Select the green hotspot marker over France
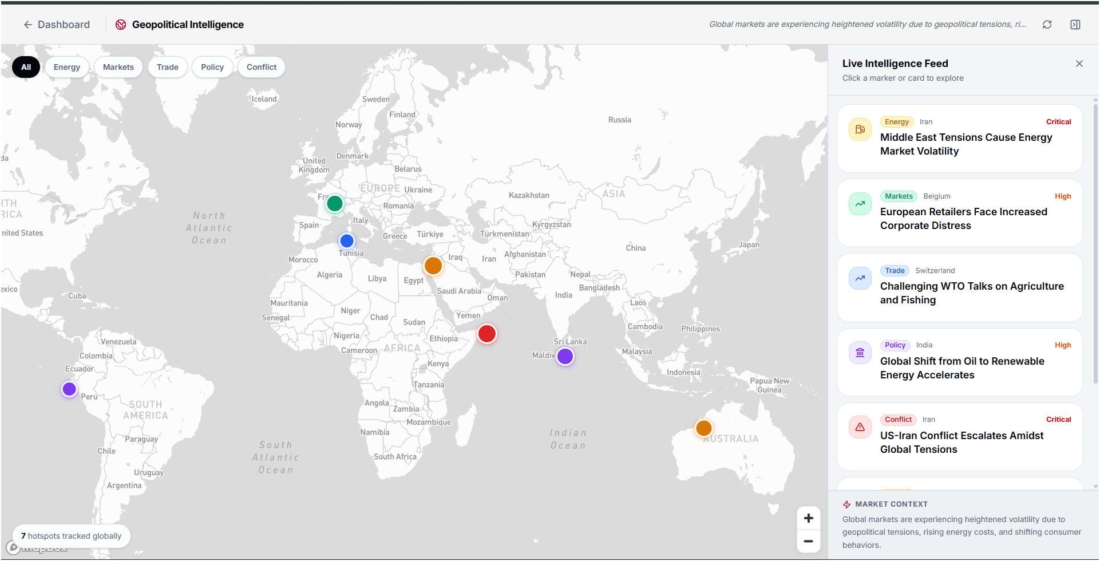The width and height of the screenshot is (1100, 561). pos(335,203)
